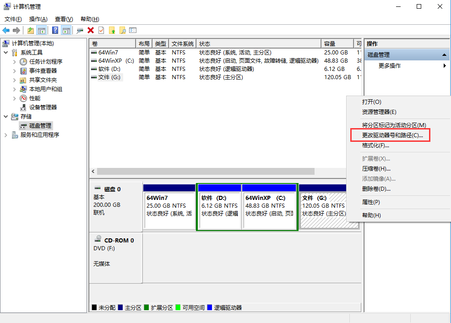The width and height of the screenshot is (451, 323).
Task: Toggle the Show/Hide console tree icon
Action: 42,30
